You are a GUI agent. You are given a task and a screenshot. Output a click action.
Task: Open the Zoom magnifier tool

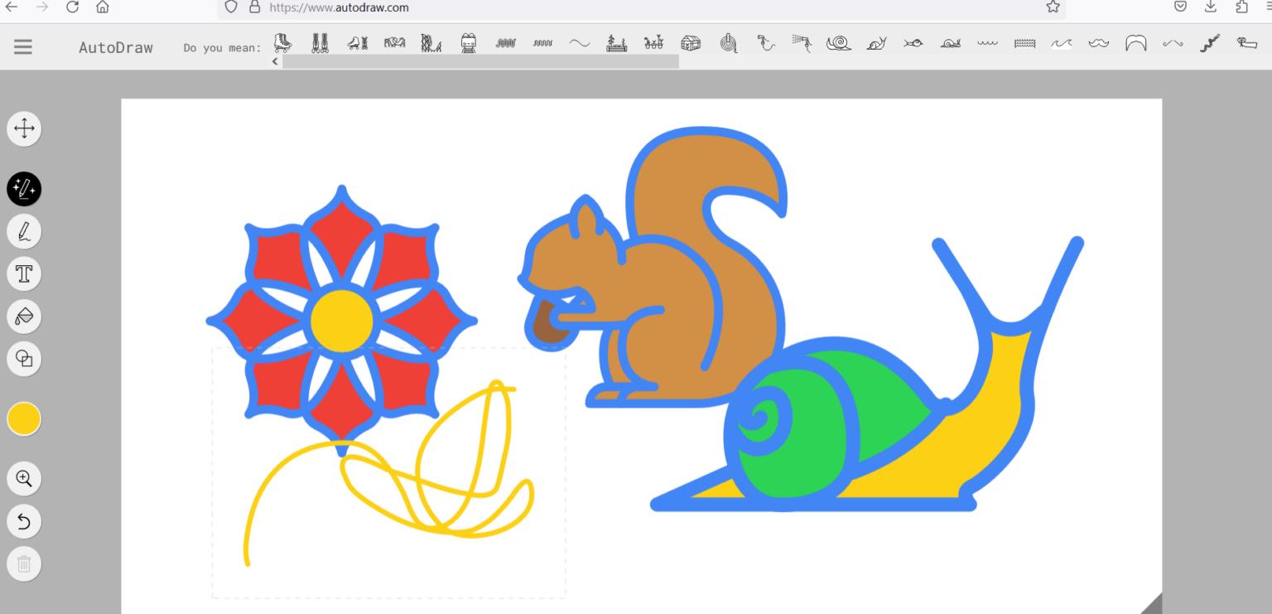24,478
